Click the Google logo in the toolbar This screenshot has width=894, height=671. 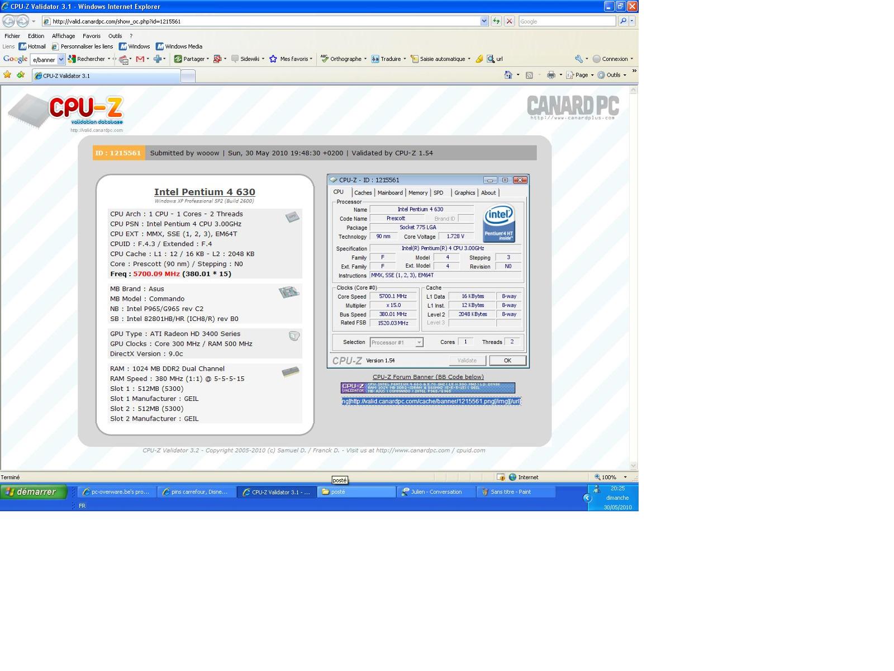tap(15, 59)
